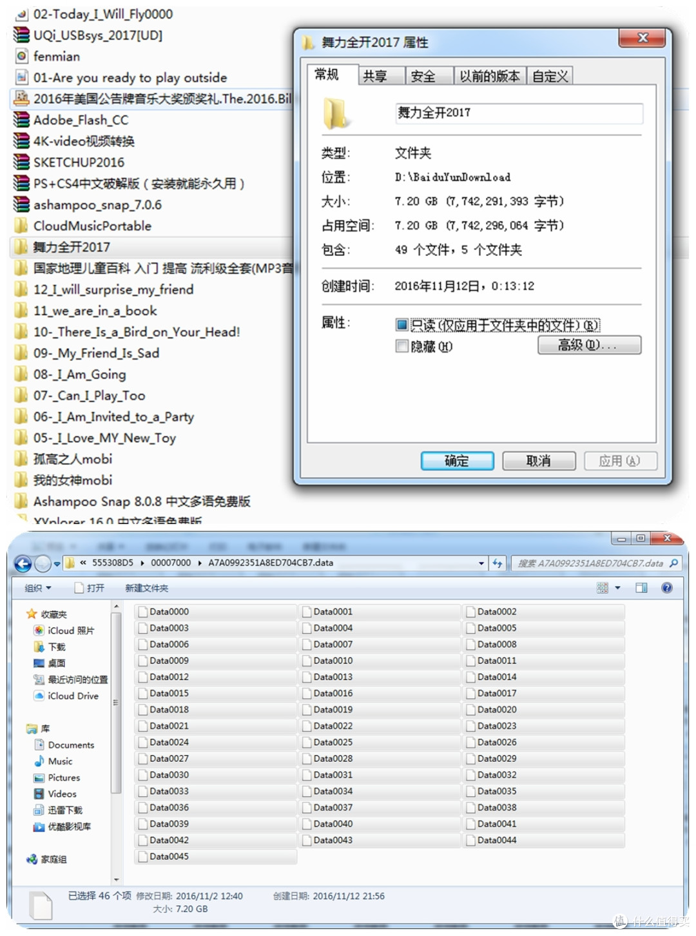Select the SKETCHUP2016 archive icon
The width and height of the screenshot is (696, 936).
[x=21, y=162]
